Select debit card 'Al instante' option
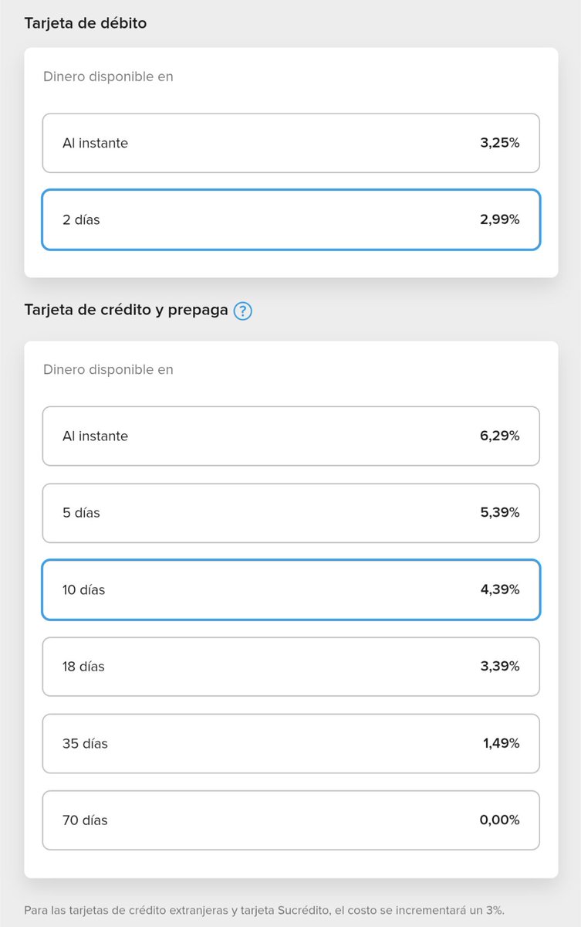 click(x=291, y=143)
